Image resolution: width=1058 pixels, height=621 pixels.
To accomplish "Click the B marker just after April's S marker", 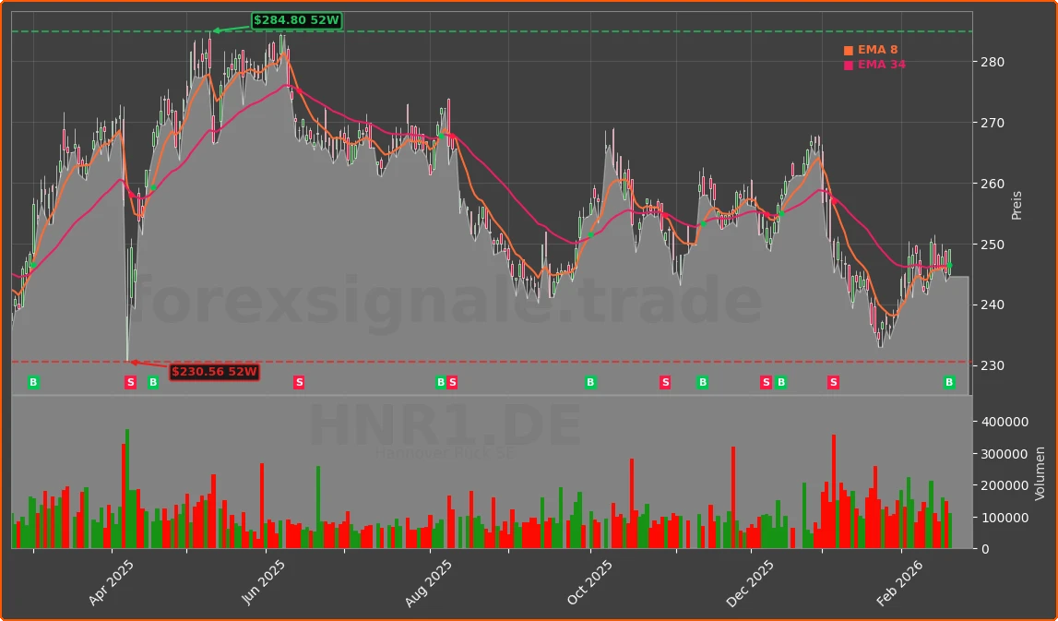I will 153,383.
